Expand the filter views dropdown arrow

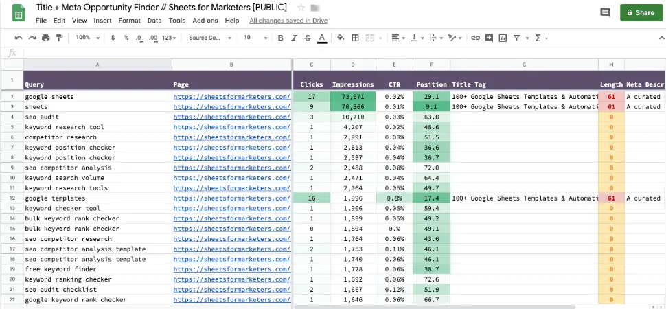[527, 38]
